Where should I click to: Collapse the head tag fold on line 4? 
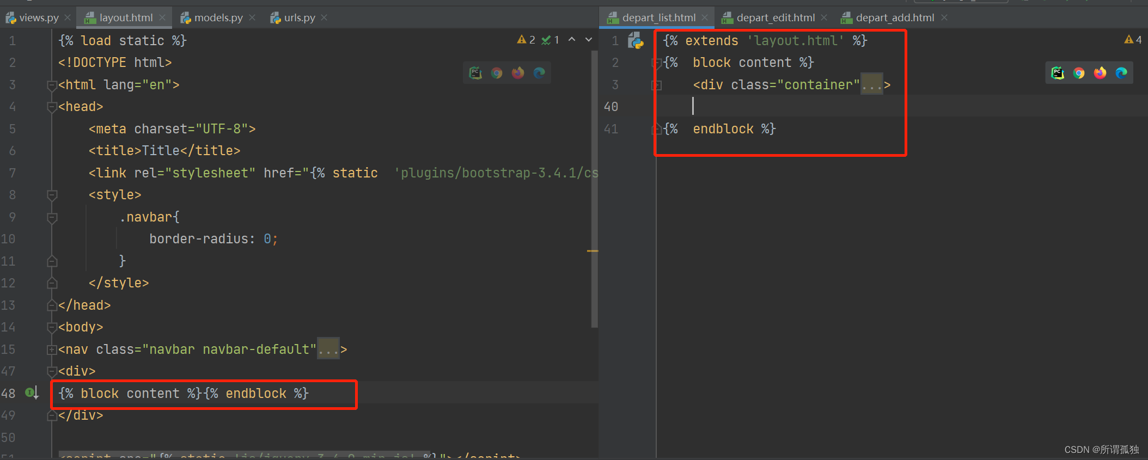point(52,107)
